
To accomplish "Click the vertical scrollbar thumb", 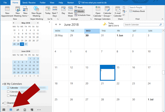I will pos(163,72).
